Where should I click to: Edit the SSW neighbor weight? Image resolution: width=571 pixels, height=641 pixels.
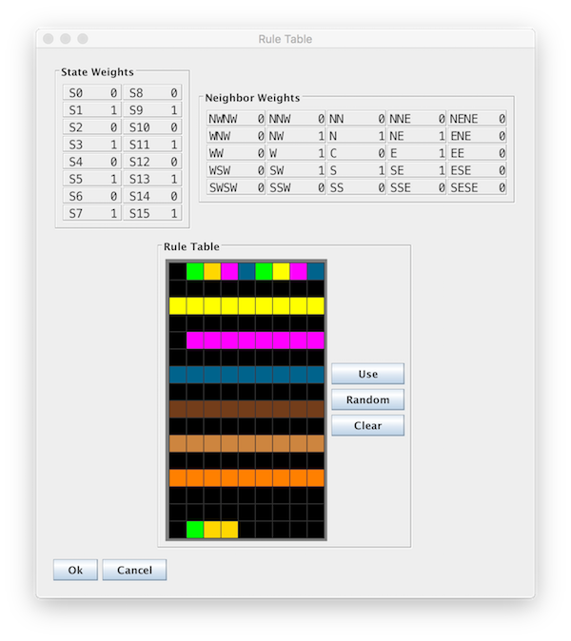296,187
